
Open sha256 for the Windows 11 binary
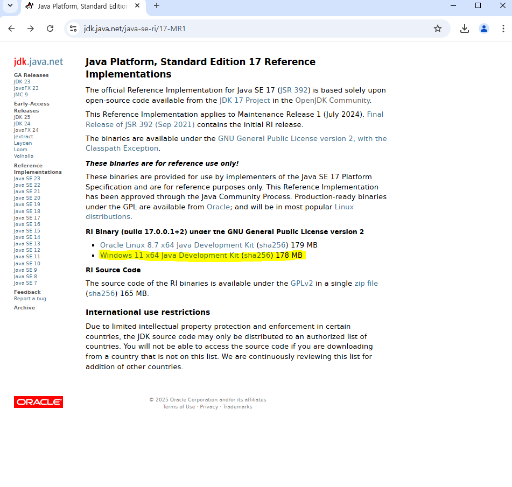click(257, 255)
